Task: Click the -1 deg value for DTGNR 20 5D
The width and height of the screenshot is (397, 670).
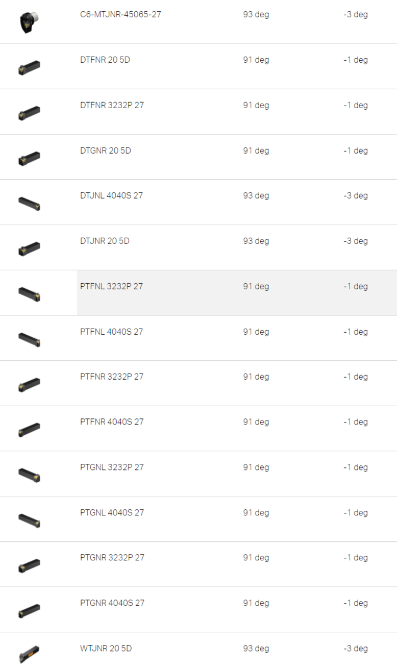Action: (355, 151)
